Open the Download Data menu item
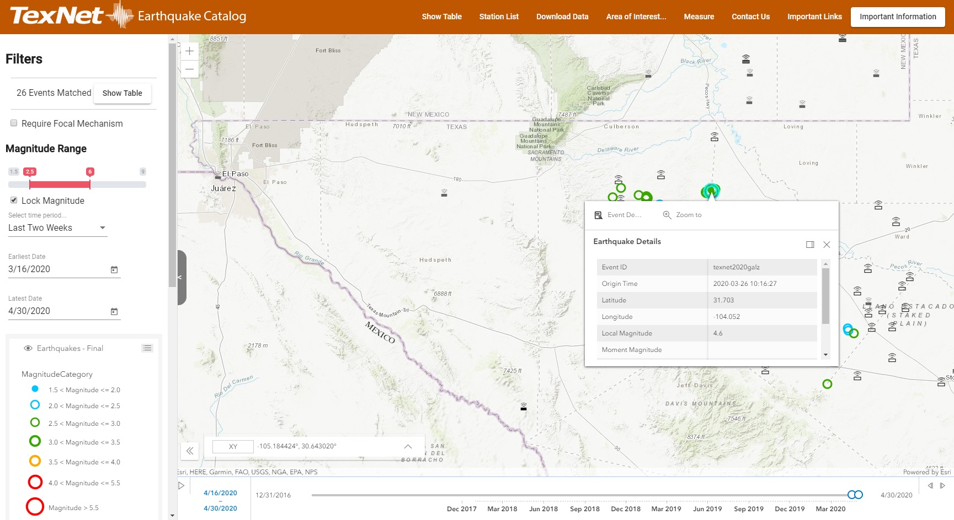The width and height of the screenshot is (954, 520). 562,17
